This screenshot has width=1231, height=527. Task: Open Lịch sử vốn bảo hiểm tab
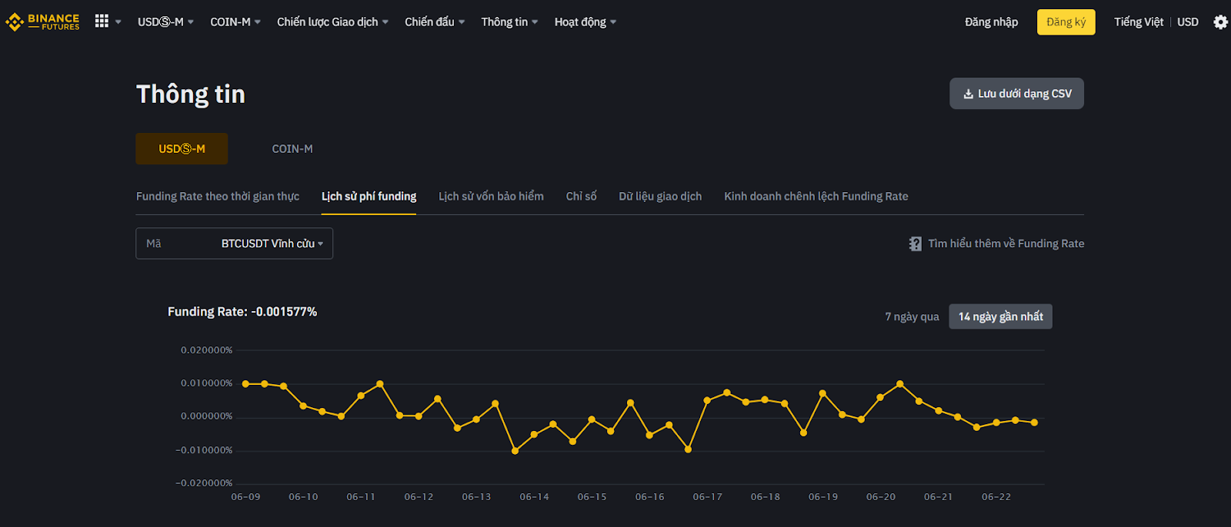pyautogui.click(x=491, y=197)
